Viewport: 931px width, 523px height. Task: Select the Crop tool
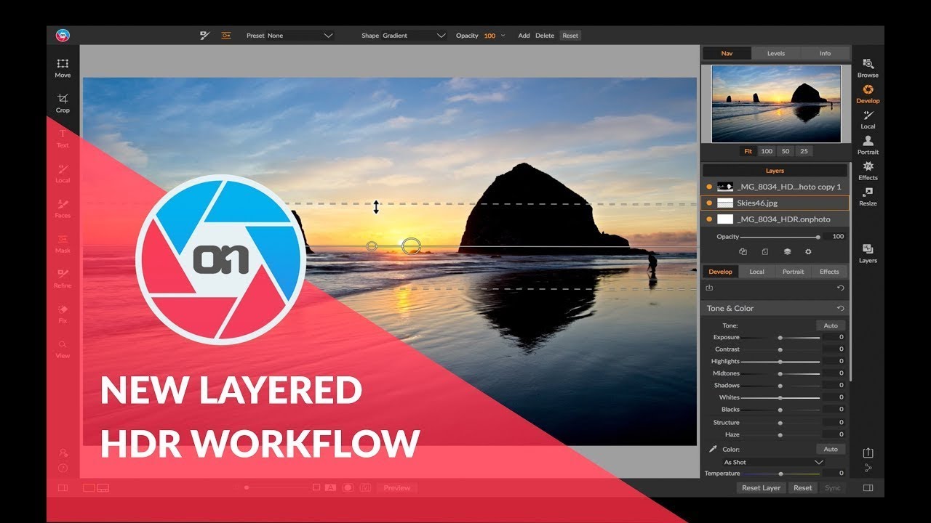pos(63,103)
